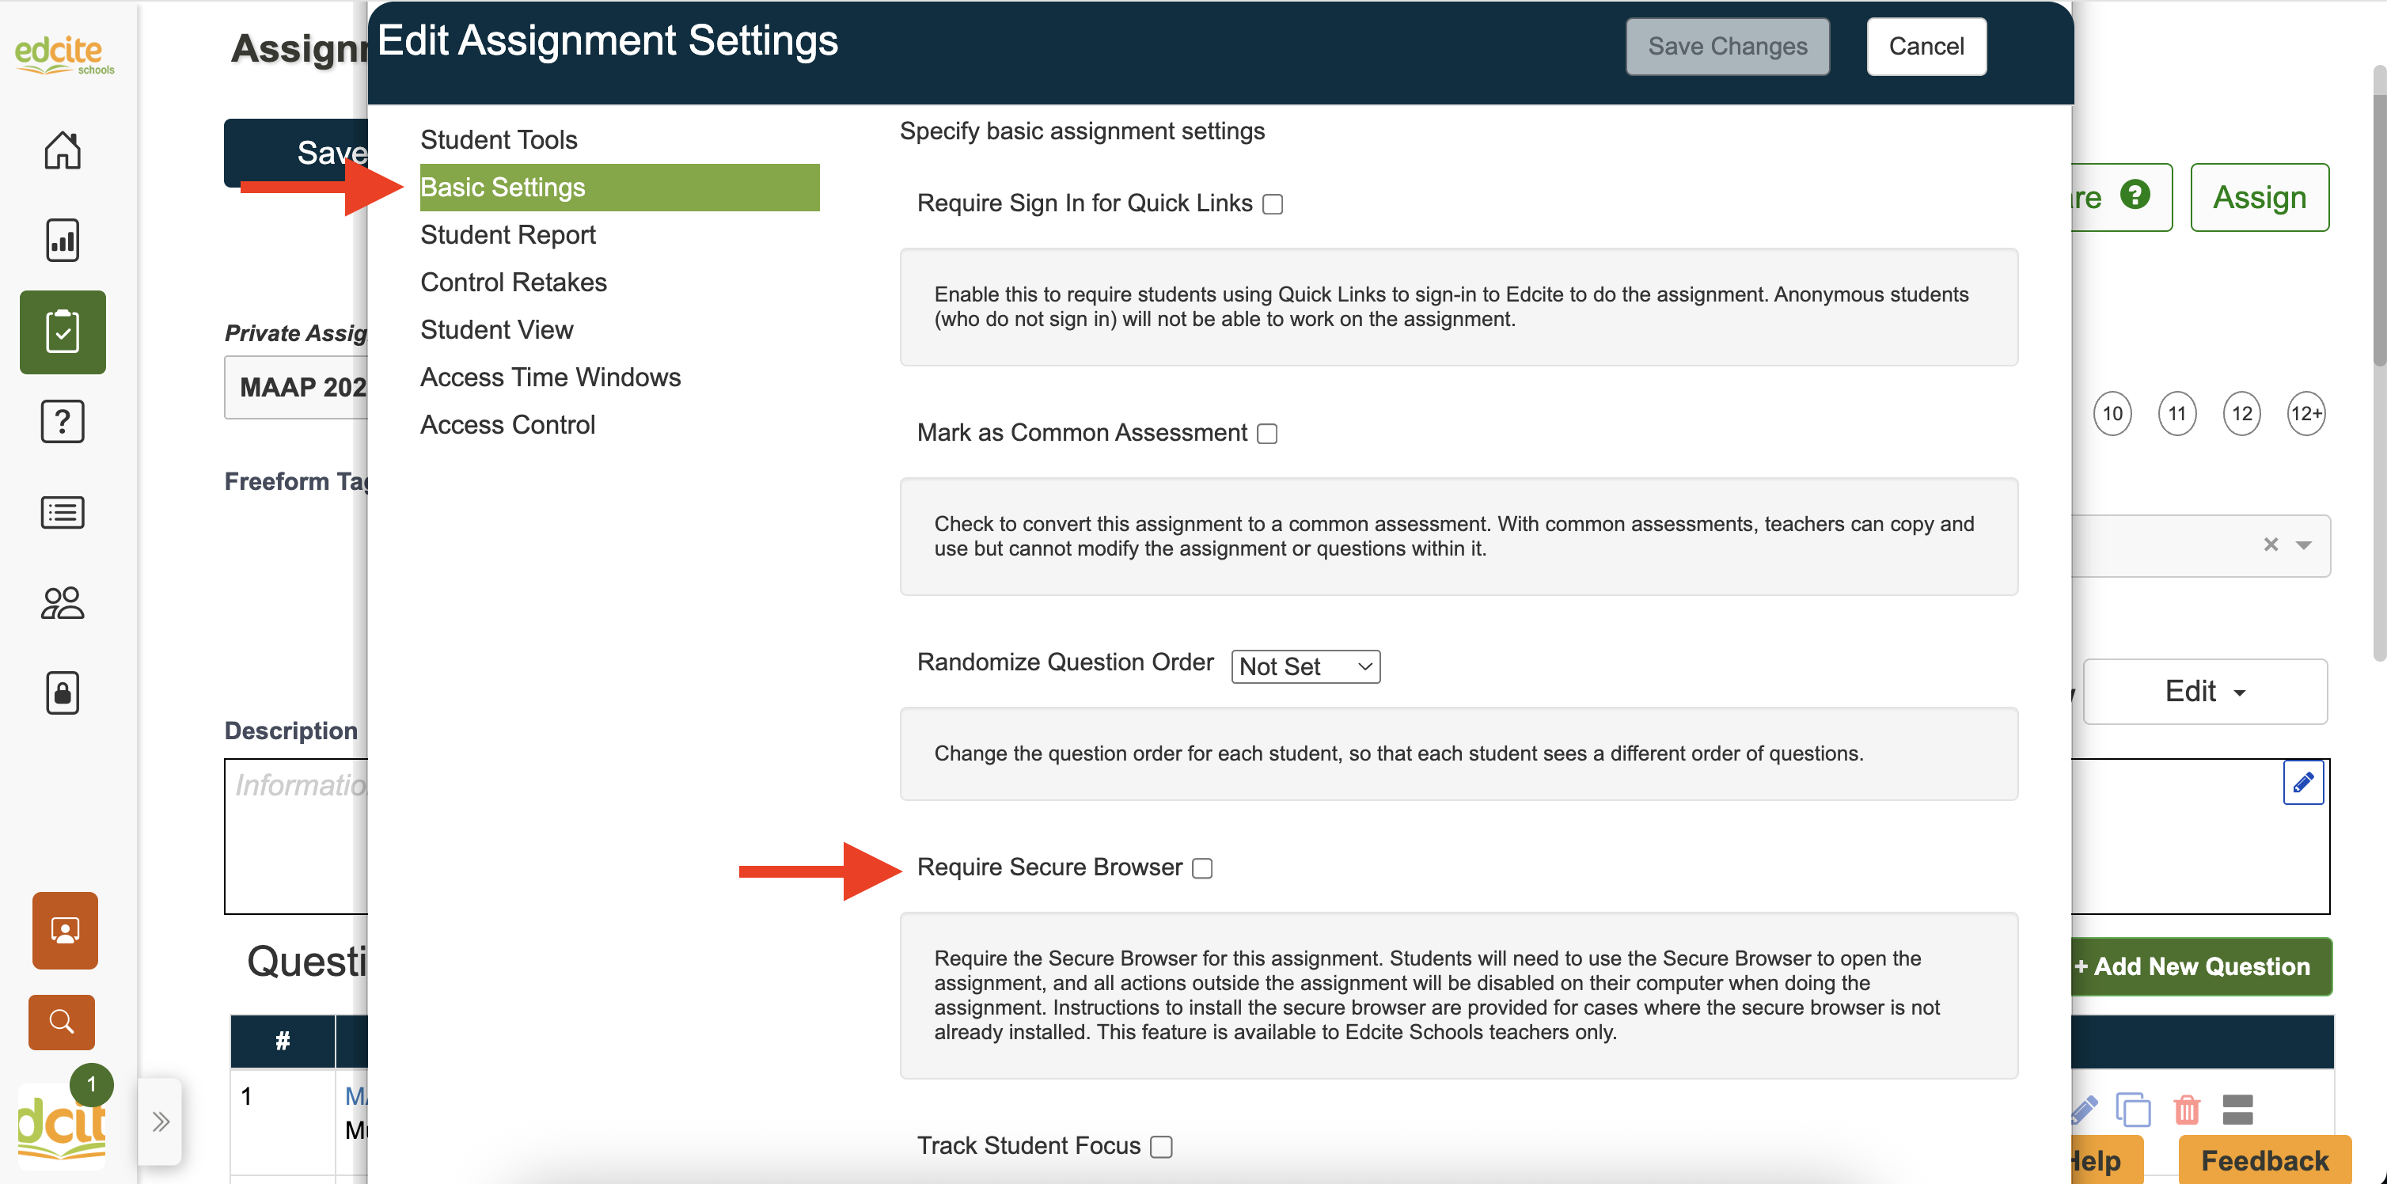Open the Reports bar chart icon
This screenshot has height=1184, width=2387.
click(x=62, y=240)
